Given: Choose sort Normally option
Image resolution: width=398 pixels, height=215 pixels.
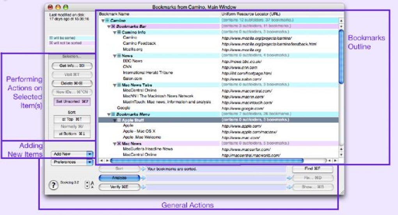Looking at the screenshot, I should (x=72, y=126).
